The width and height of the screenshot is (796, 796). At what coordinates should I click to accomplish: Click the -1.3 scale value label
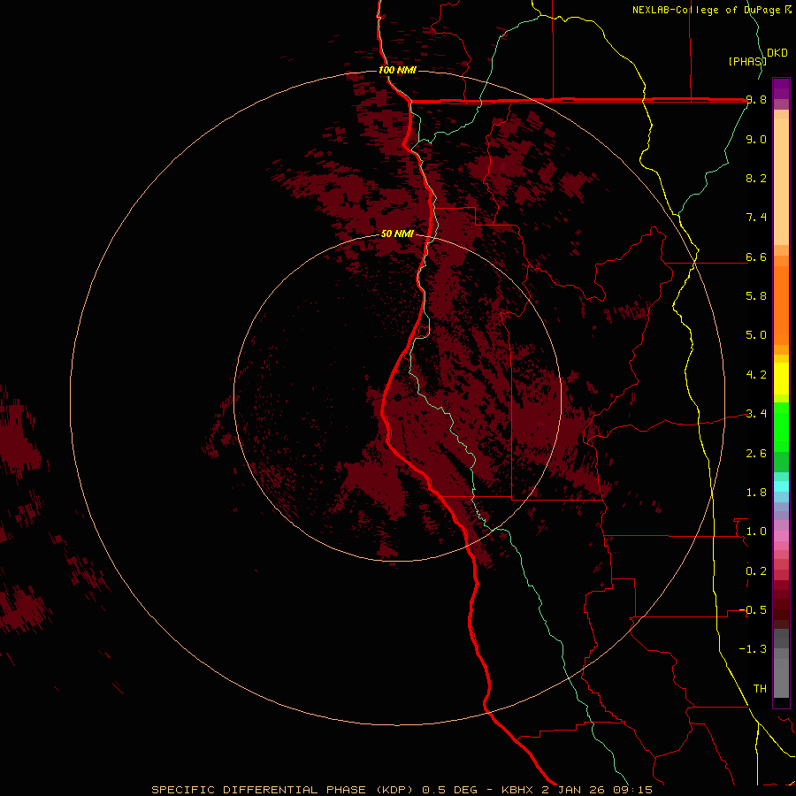[x=753, y=649]
